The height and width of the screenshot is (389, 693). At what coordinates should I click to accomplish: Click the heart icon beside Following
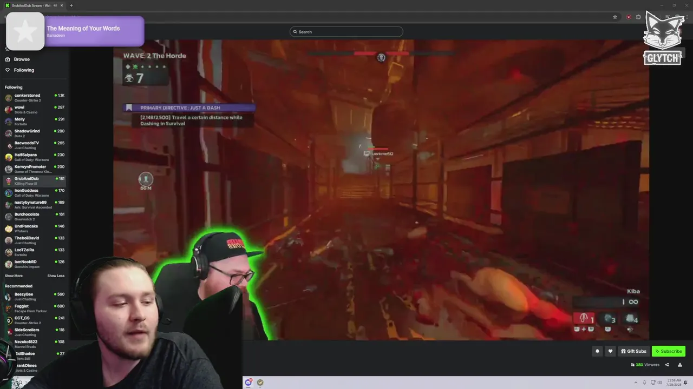point(8,70)
